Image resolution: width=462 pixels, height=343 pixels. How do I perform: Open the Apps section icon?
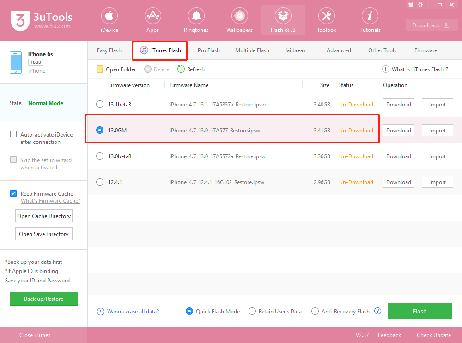click(x=152, y=16)
